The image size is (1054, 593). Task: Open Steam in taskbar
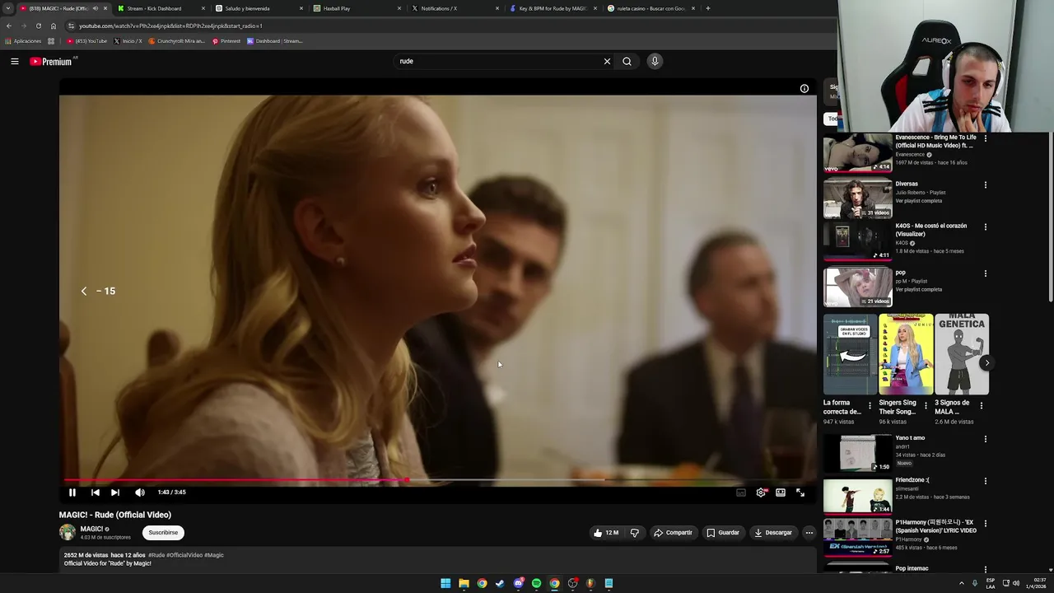pos(500,583)
